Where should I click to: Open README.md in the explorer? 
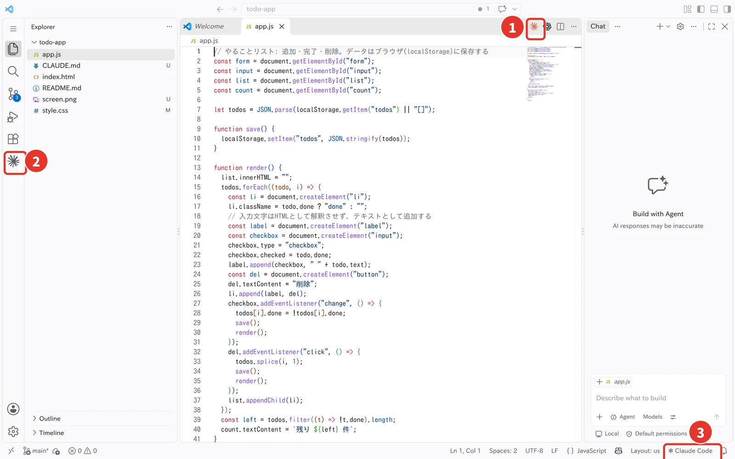tap(101, 88)
